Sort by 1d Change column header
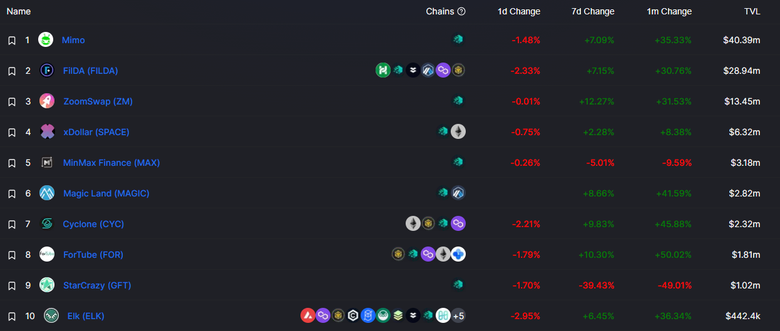Screen dimensions: 780x331 [519, 11]
